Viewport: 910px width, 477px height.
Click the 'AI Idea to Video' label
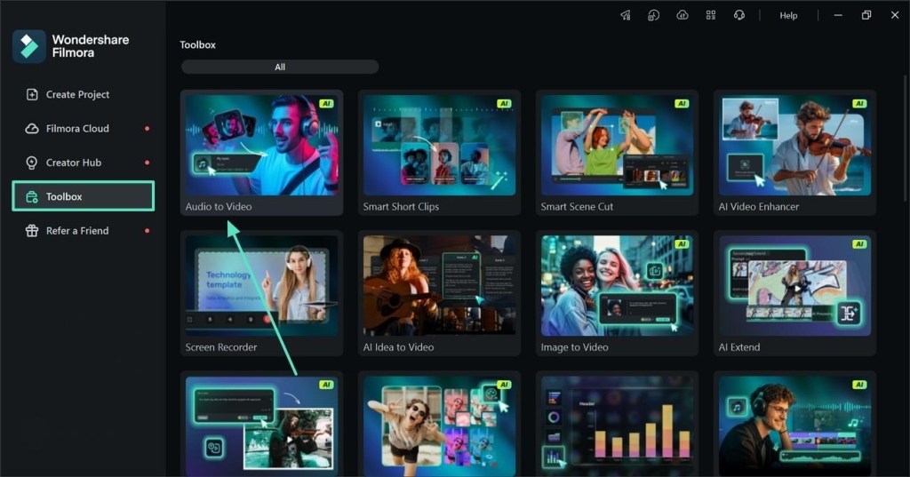pyautogui.click(x=398, y=347)
